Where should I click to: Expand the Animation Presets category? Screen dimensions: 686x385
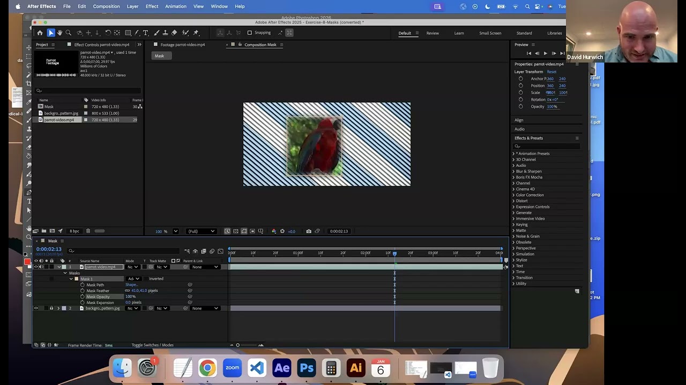[513, 153]
